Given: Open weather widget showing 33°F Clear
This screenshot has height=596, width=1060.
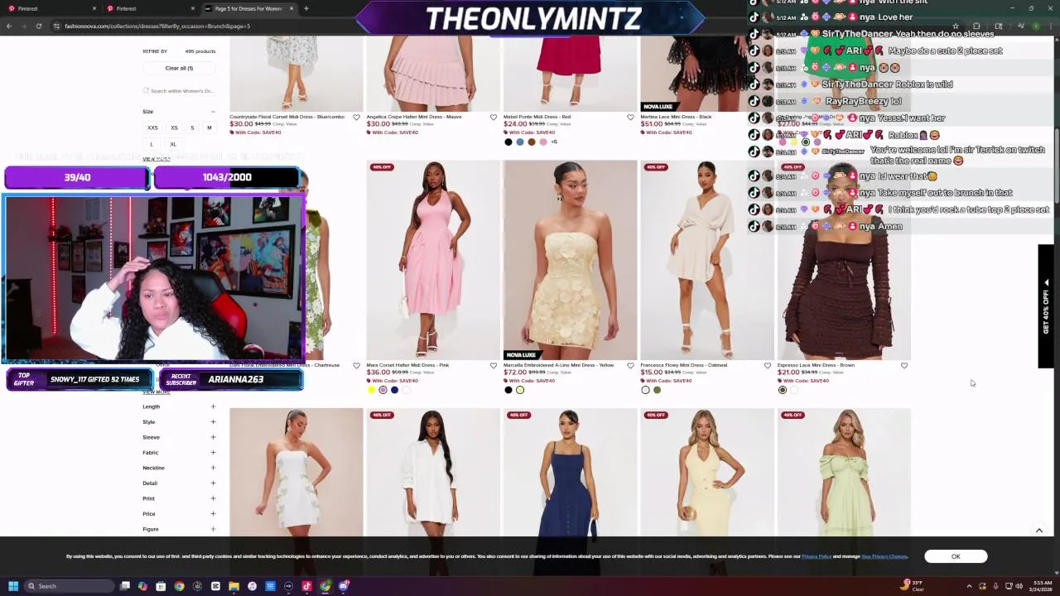Looking at the screenshot, I should (913, 586).
